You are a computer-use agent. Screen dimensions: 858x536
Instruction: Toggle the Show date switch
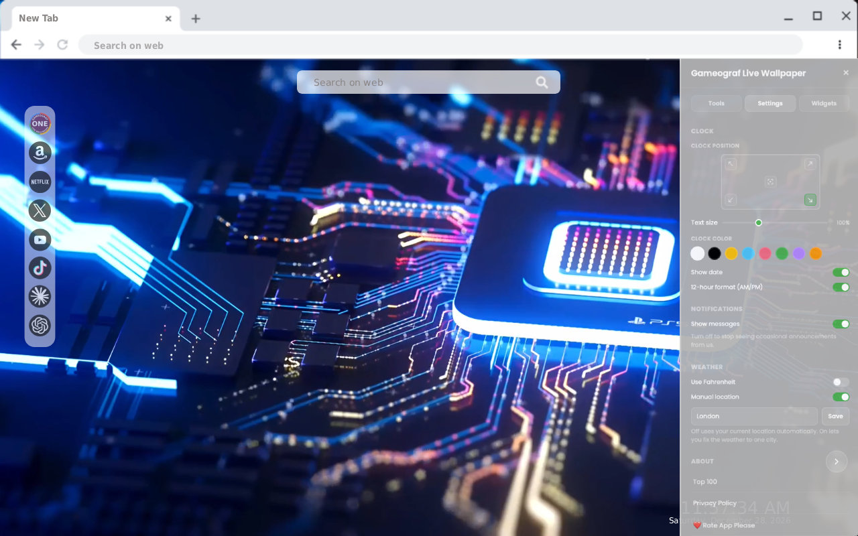click(x=841, y=273)
